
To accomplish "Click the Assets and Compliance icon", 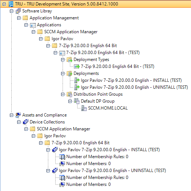I will click(18, 115).
